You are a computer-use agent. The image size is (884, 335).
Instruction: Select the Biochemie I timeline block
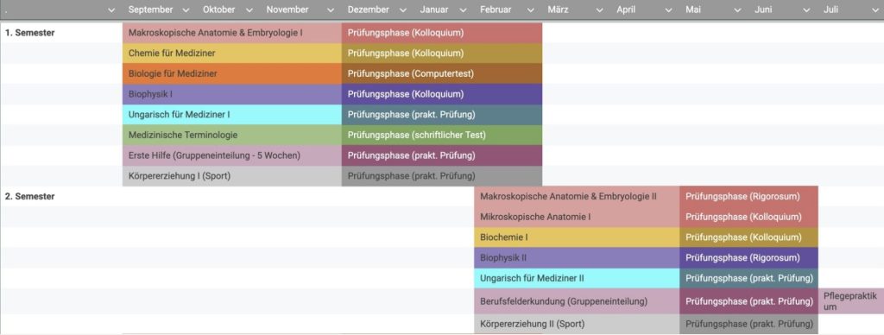[x=577, y=237]
